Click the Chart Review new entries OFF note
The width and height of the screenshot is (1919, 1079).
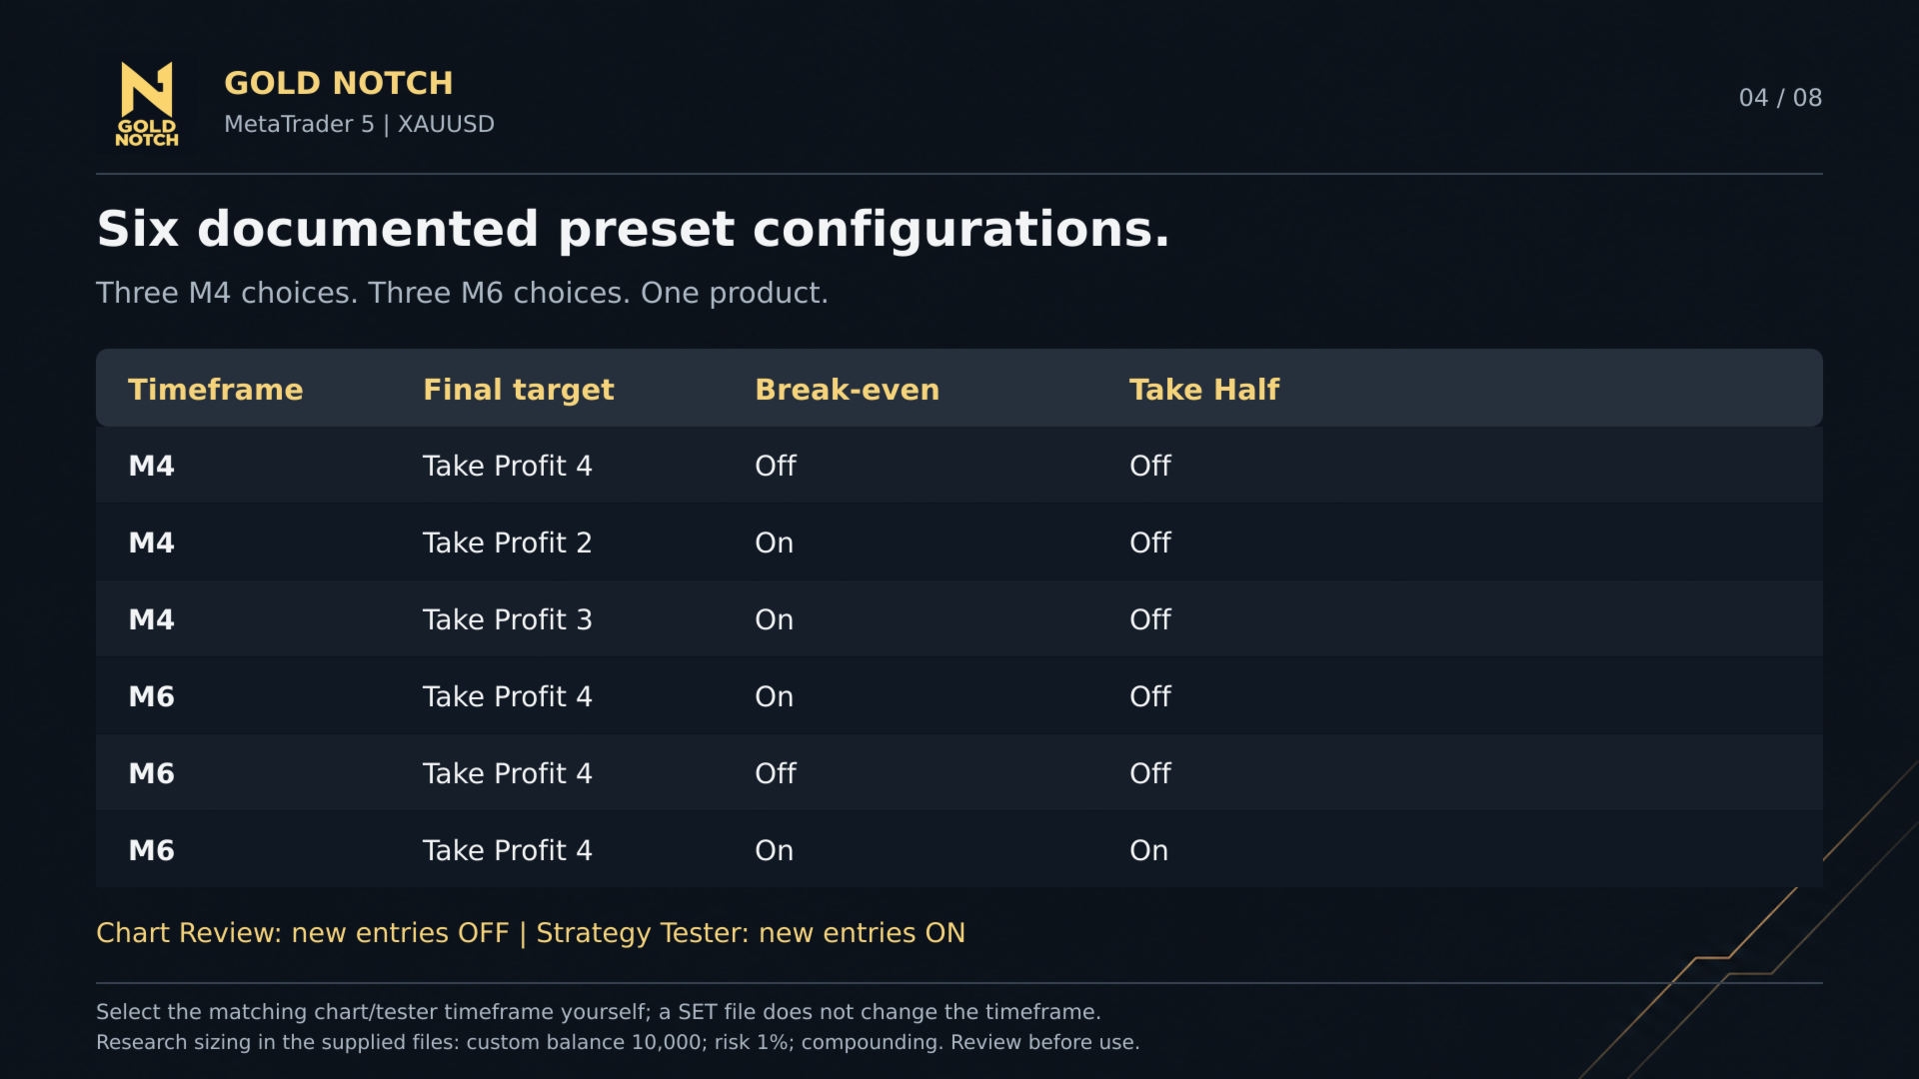(x=302, y=933)
